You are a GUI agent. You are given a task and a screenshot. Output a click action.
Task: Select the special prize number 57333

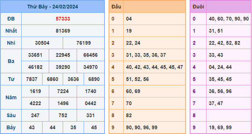coord(63,19)
